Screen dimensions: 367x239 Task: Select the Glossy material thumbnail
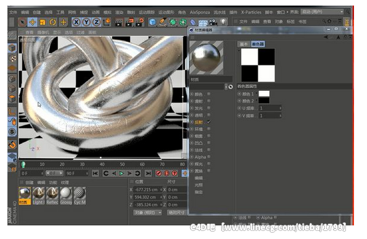[x=66, y=196]
